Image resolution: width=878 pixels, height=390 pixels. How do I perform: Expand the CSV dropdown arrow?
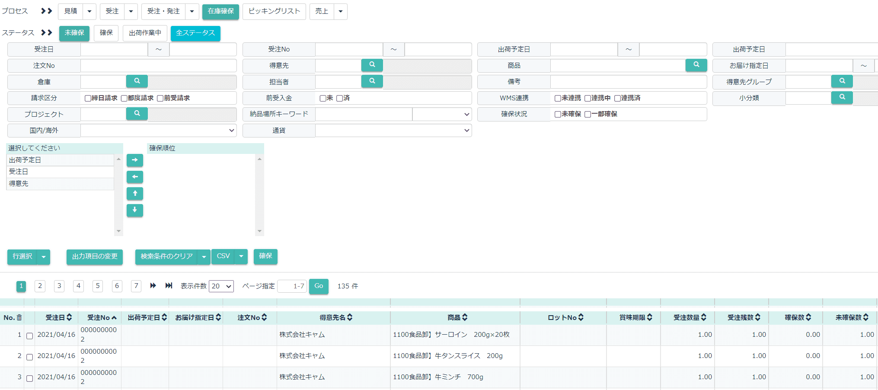click(x=241, y=256)
